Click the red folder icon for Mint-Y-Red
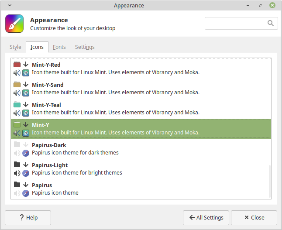282x230 pixels. pos(17,64)
